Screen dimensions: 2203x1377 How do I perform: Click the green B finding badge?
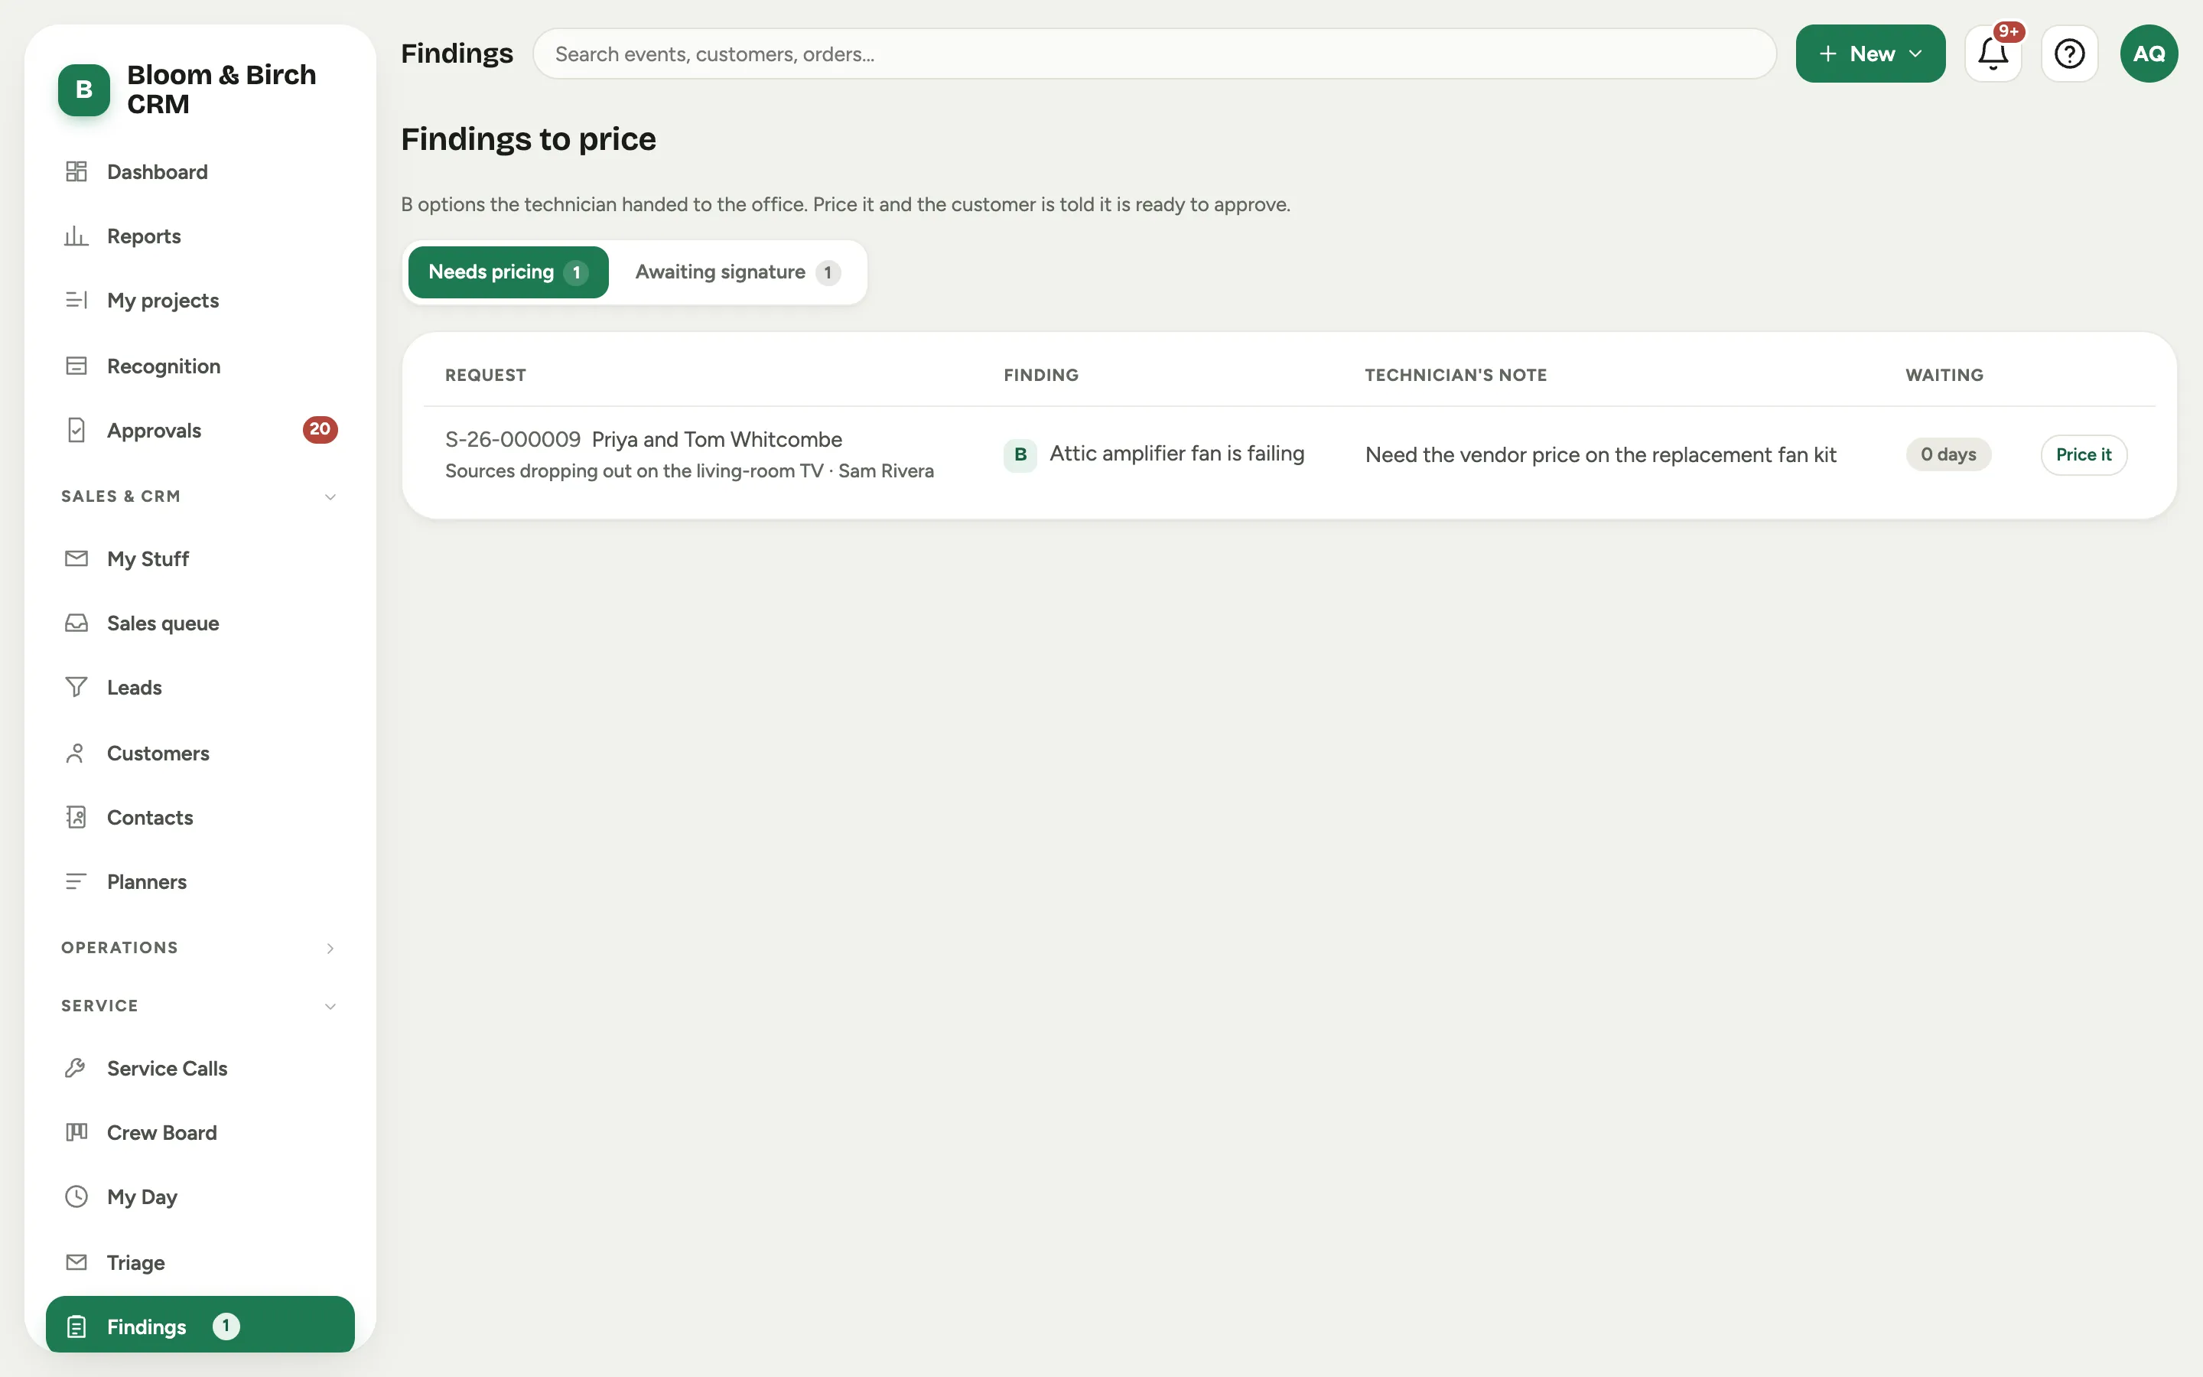(1020, 454)
